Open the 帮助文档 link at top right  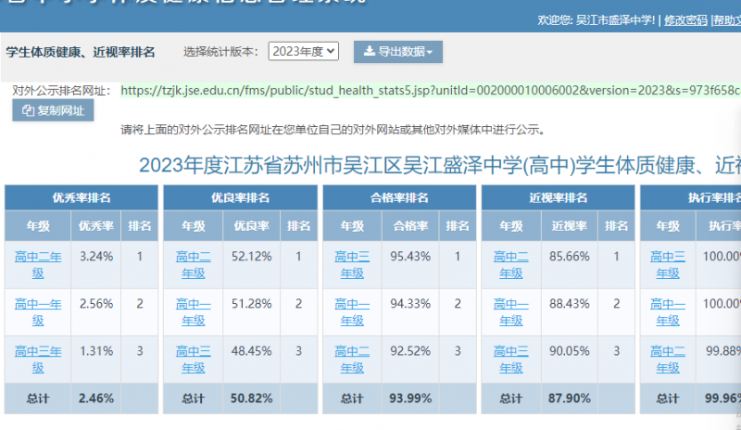(726, 19)
